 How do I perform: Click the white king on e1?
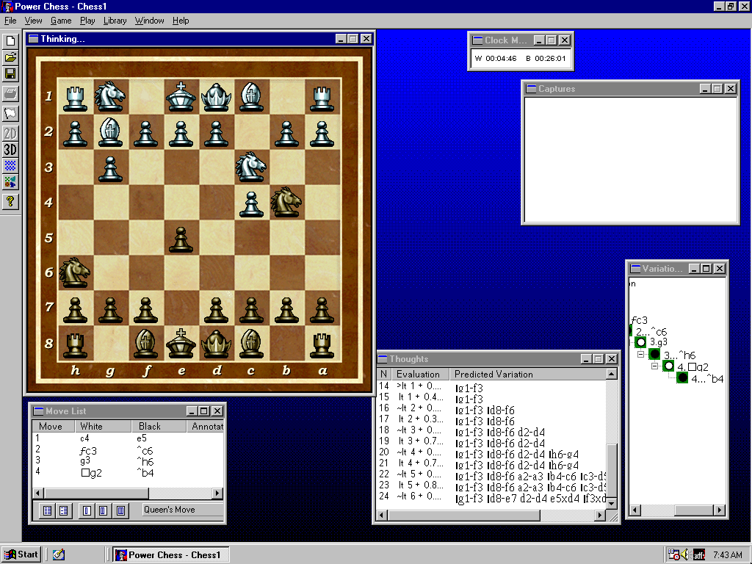181,96
